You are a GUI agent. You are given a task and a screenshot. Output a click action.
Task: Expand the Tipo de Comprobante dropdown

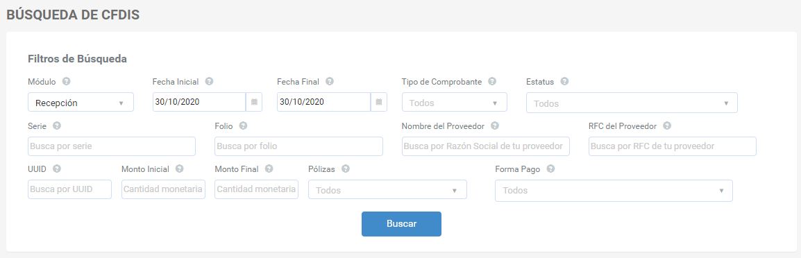click(x=454, y=102)
